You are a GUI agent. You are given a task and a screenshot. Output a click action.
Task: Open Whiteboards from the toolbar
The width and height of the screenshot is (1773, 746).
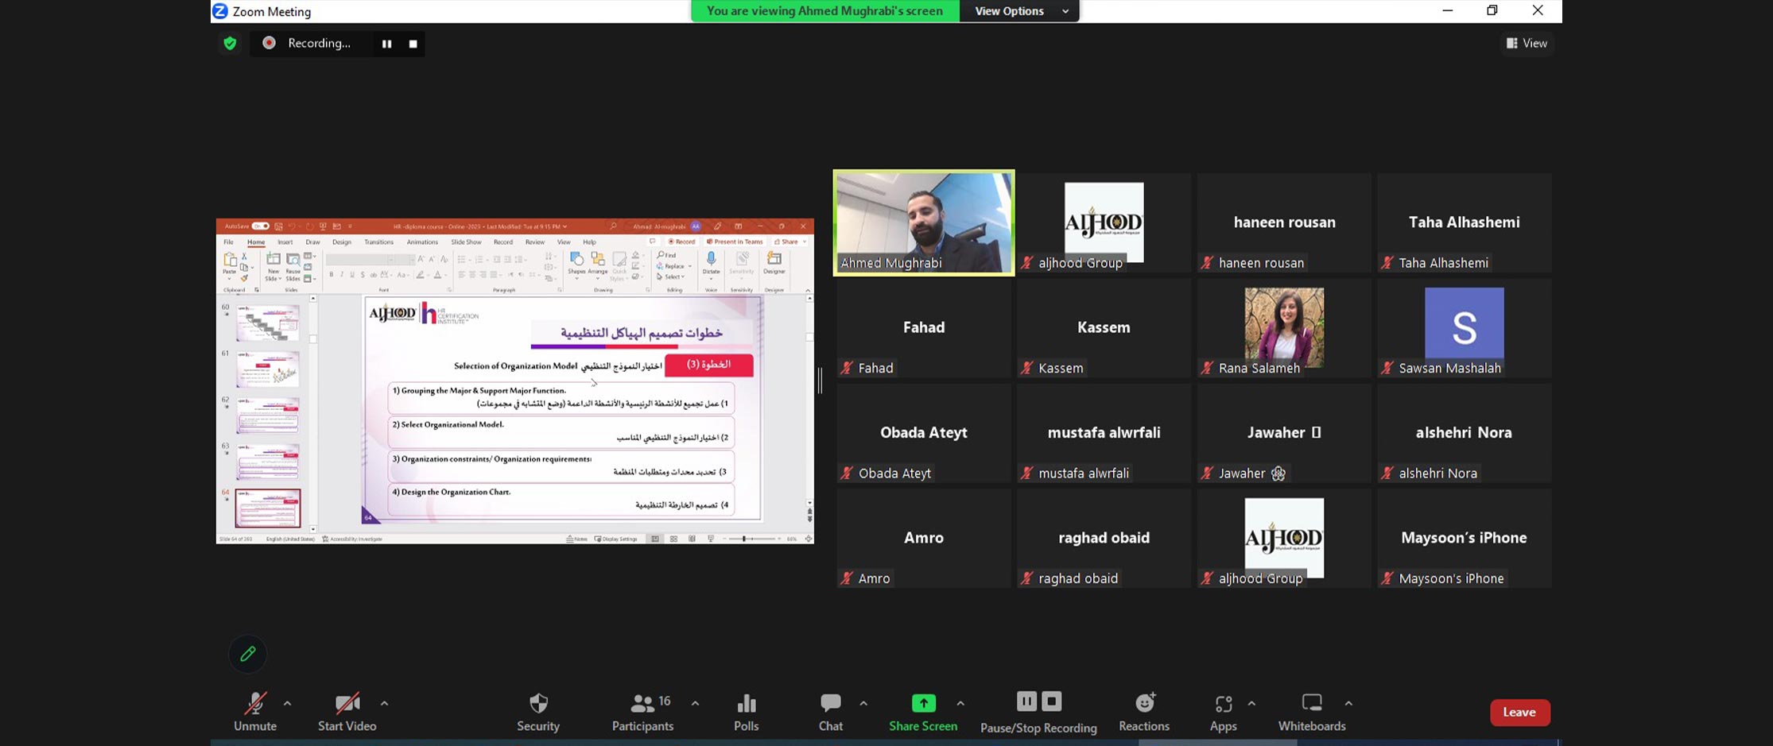click(1311, 712)
